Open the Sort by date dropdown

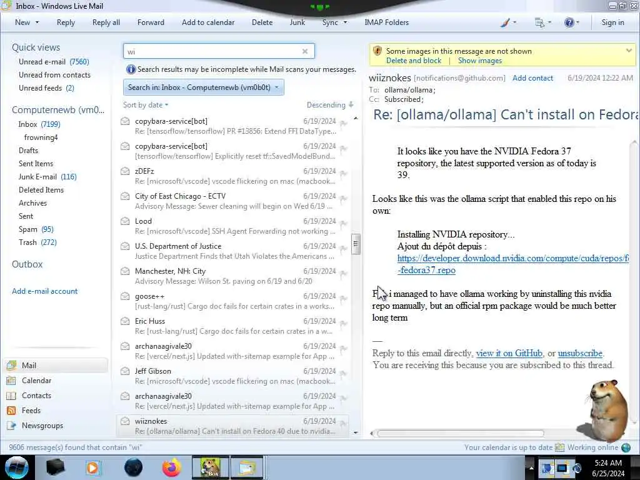pyautogui.click(x=146, y=105)
